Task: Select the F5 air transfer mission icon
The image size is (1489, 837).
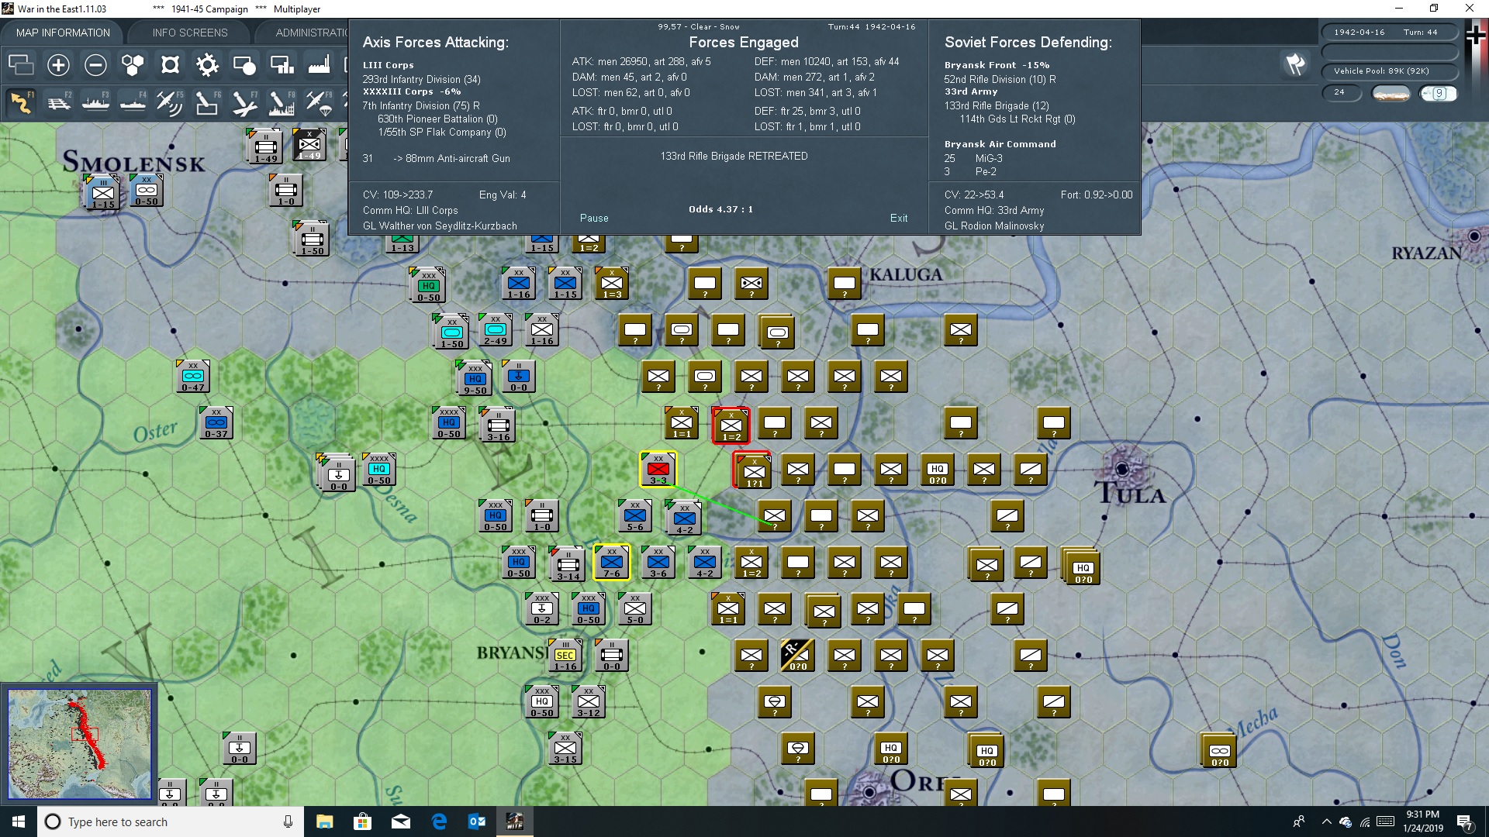Action: click(171, 102)
